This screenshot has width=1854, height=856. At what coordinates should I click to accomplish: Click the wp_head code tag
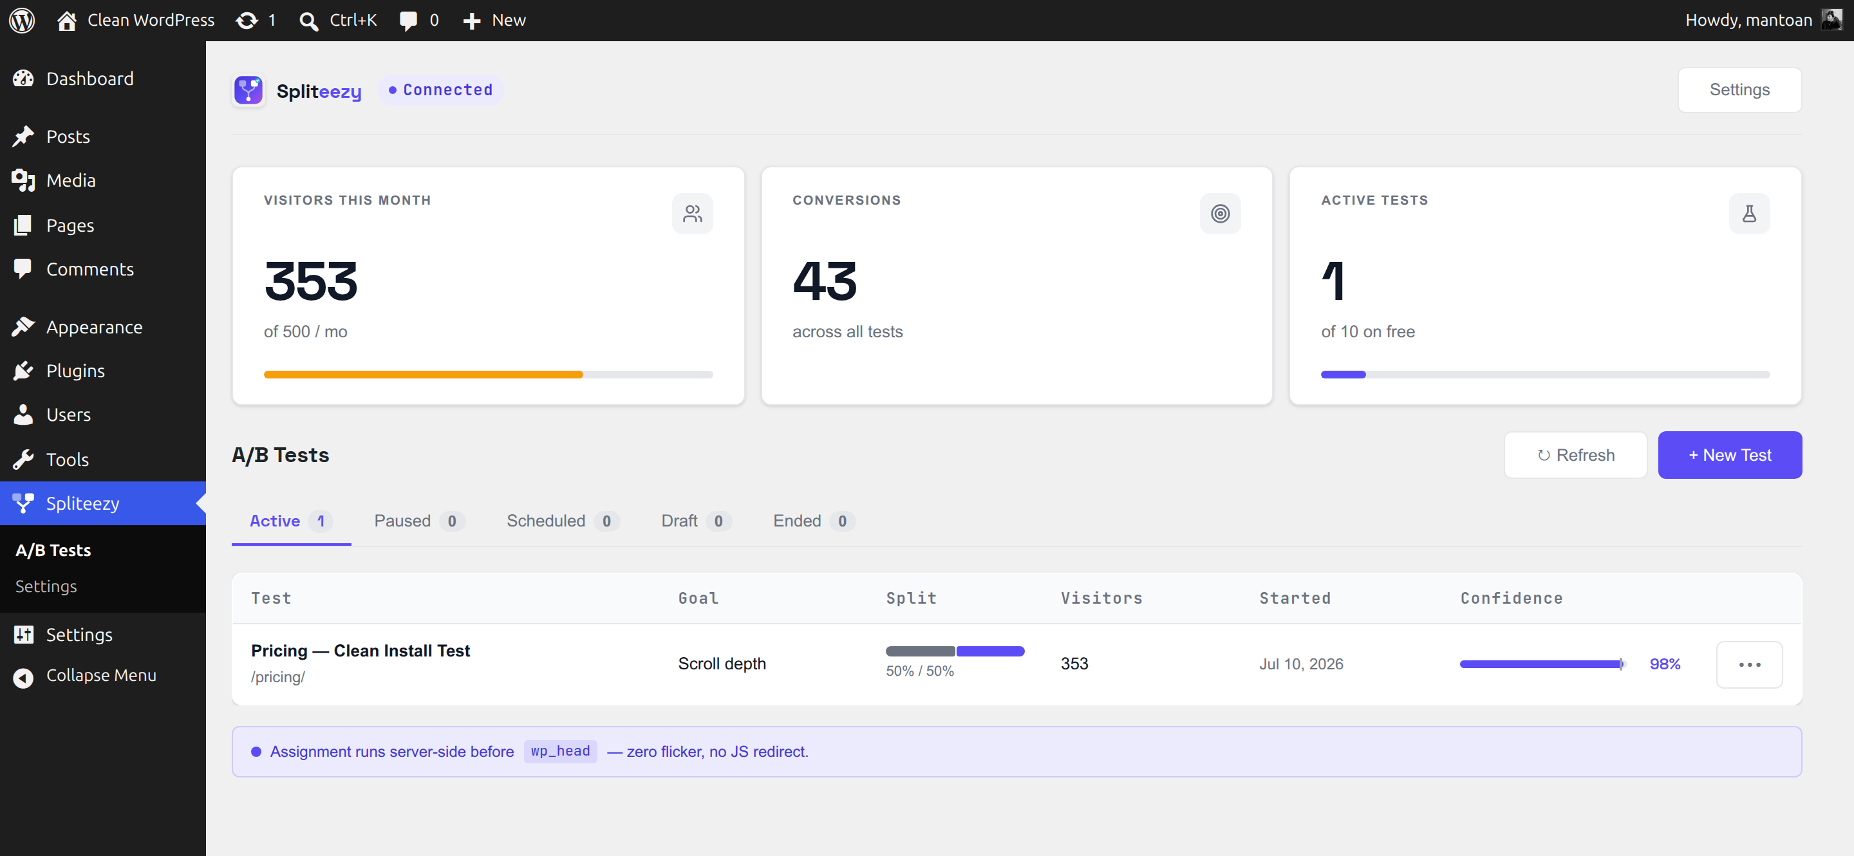[x=560, y=751]
